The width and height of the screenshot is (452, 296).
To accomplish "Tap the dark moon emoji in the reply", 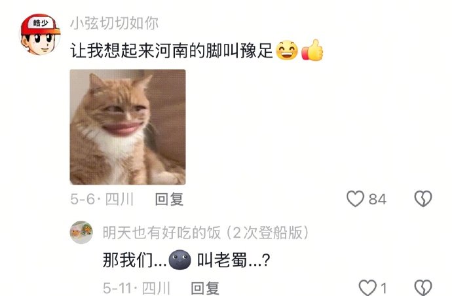I will pos(179,260).
